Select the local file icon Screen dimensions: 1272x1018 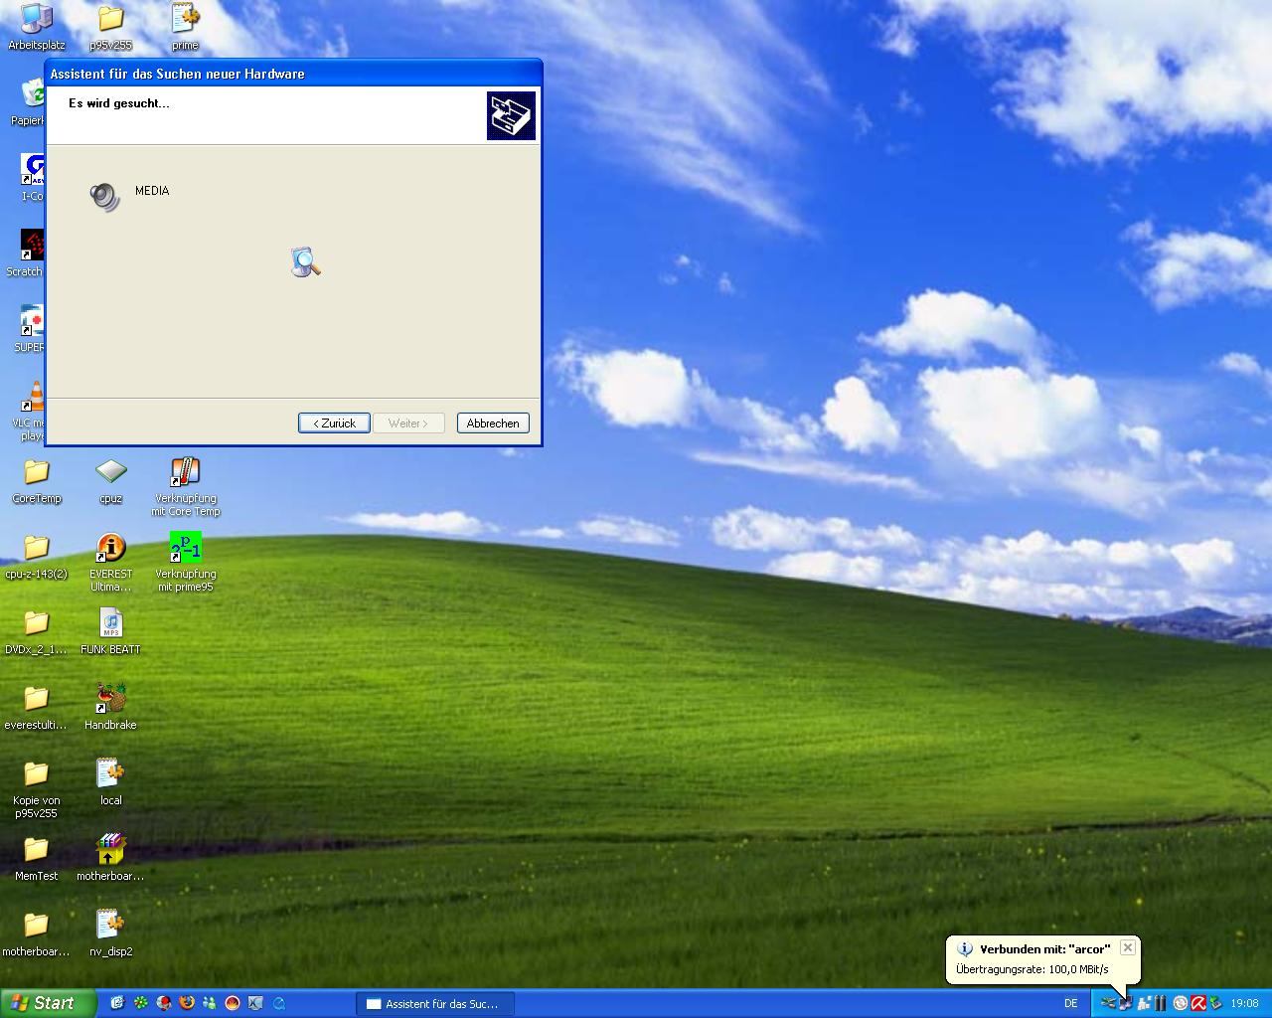pyautogui.click(x=110, y=783)
